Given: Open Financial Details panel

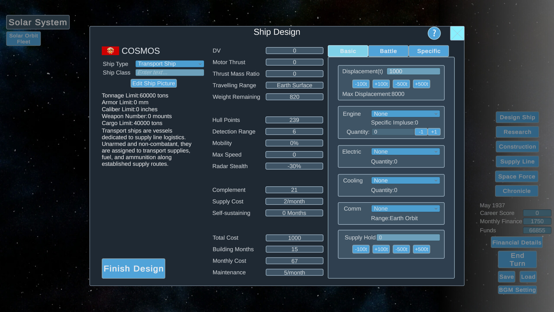Looking at the screenshot, I should click(516, 242).
